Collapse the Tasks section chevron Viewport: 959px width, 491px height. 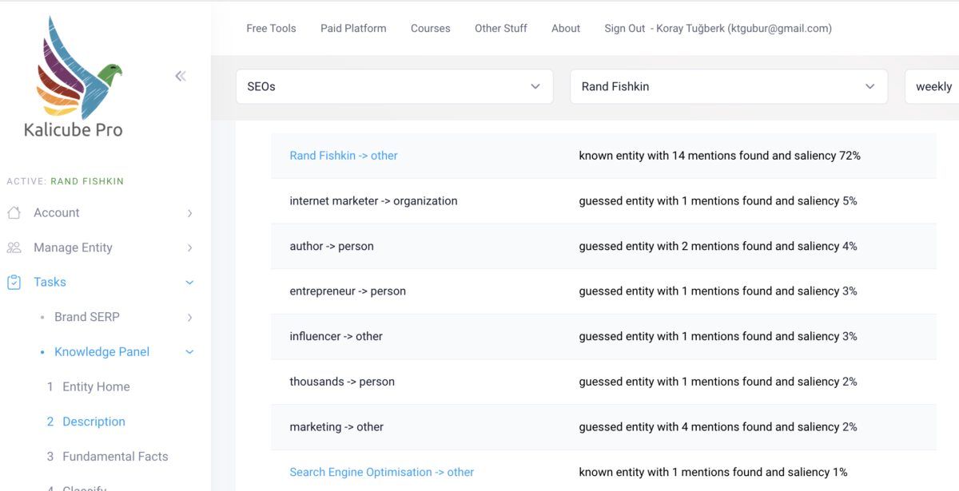coord(189,283)
